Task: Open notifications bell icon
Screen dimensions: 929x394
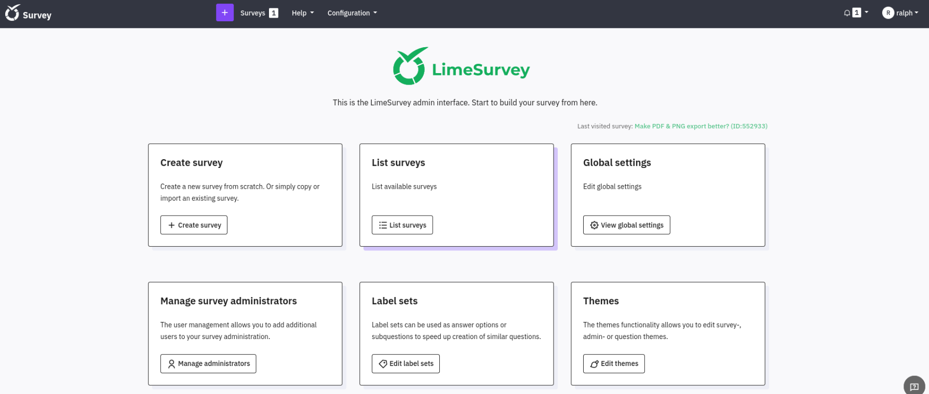Action: click(x=847, y=13)
